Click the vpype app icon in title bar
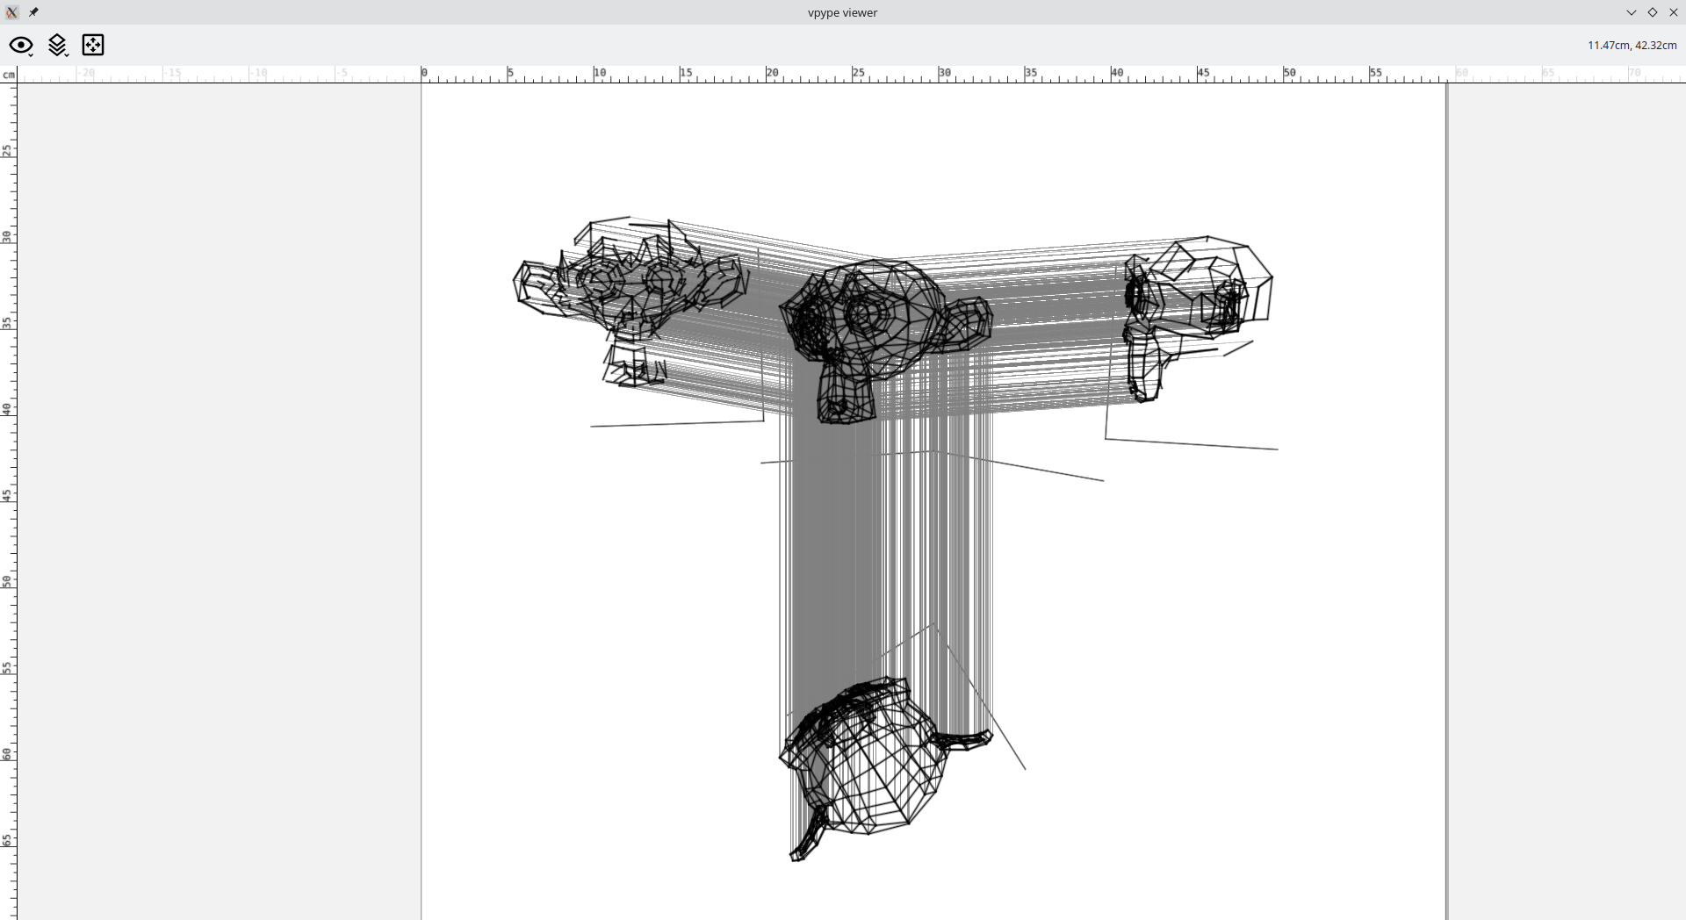 pos(12,12)
